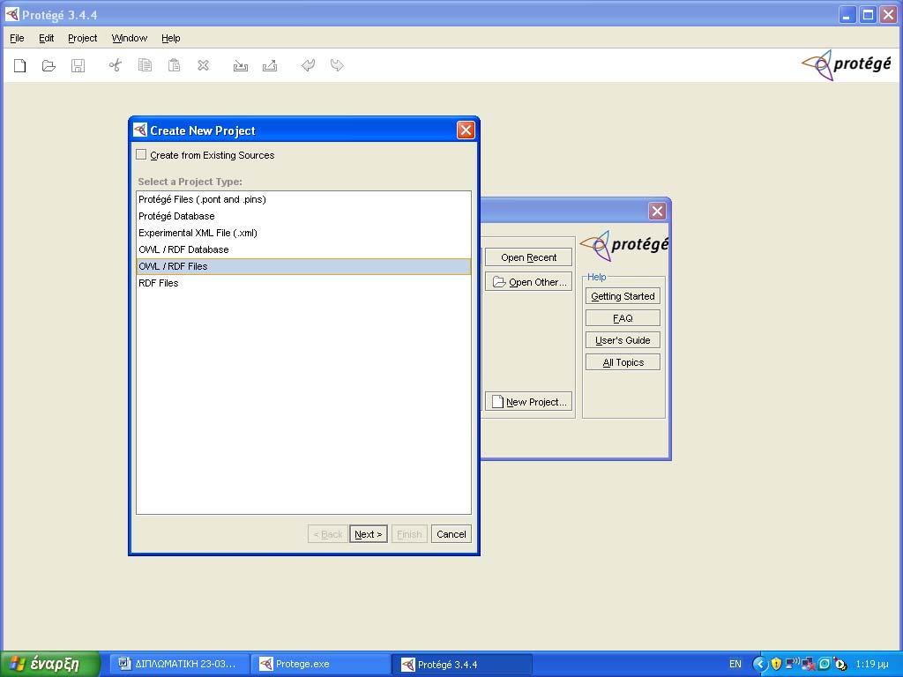Screen dimensions: 903x677
Task: Select OWL / RDF Database project type
Action: coord(303,249)
